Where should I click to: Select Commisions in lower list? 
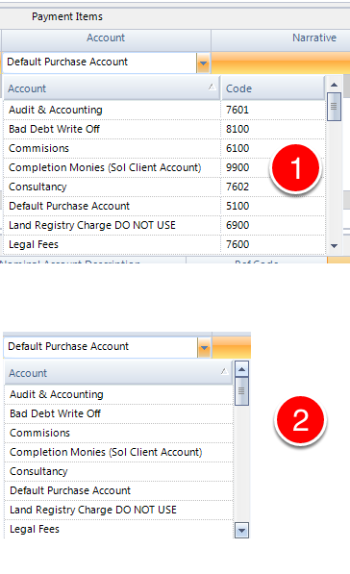118,433
